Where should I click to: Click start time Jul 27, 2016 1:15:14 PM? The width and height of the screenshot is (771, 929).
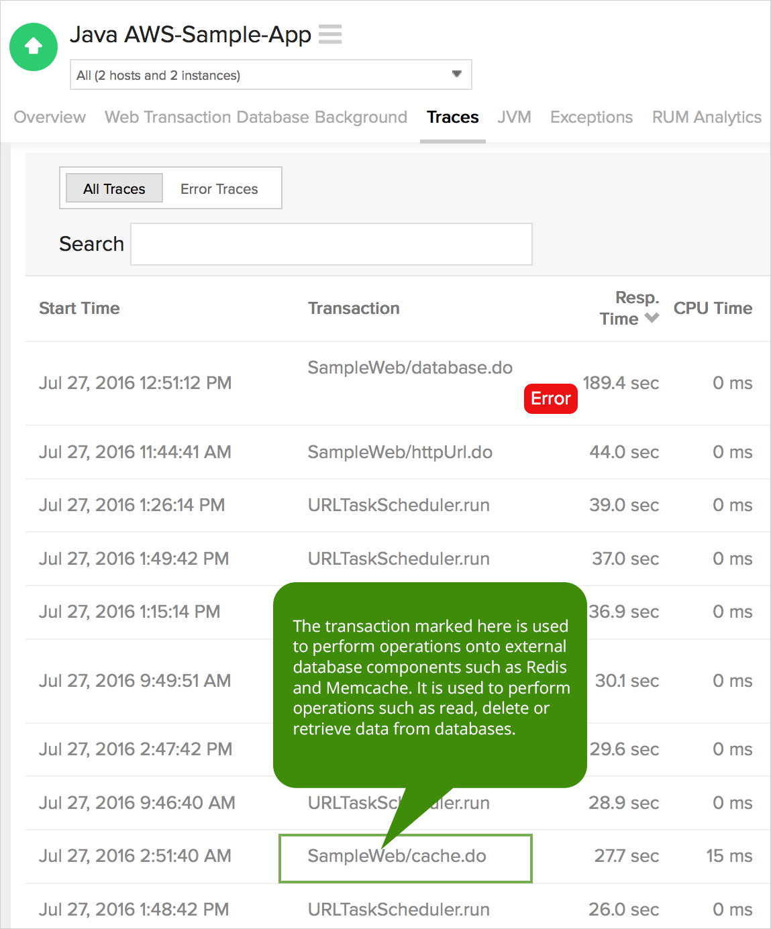click(x=130, y=612)
